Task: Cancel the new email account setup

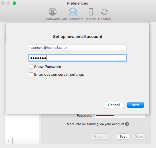Action: [114, 105]
